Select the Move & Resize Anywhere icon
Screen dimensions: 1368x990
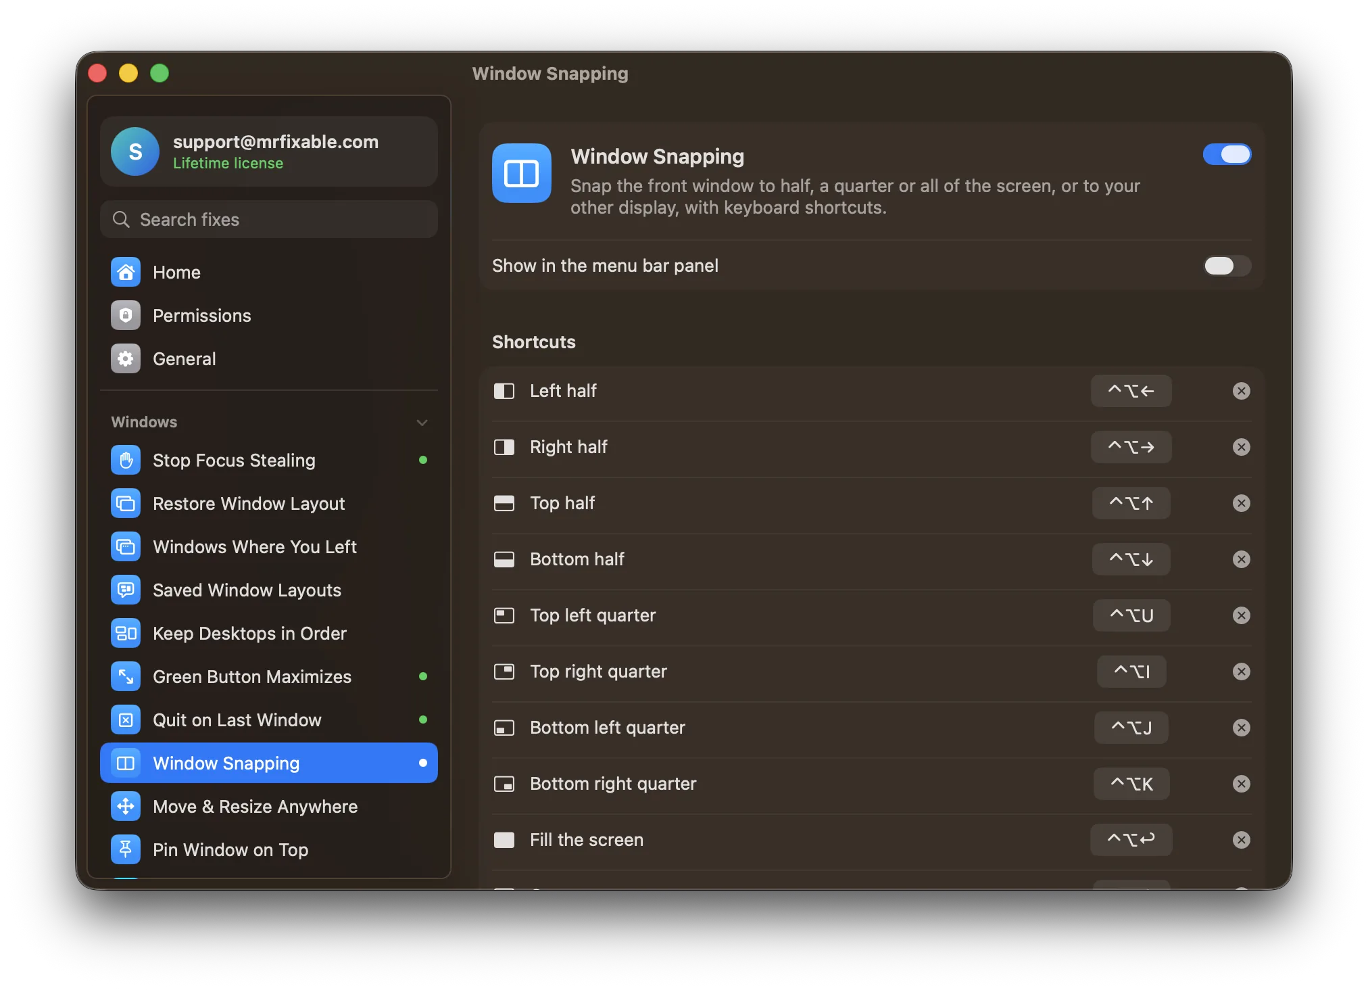(126, 807)
